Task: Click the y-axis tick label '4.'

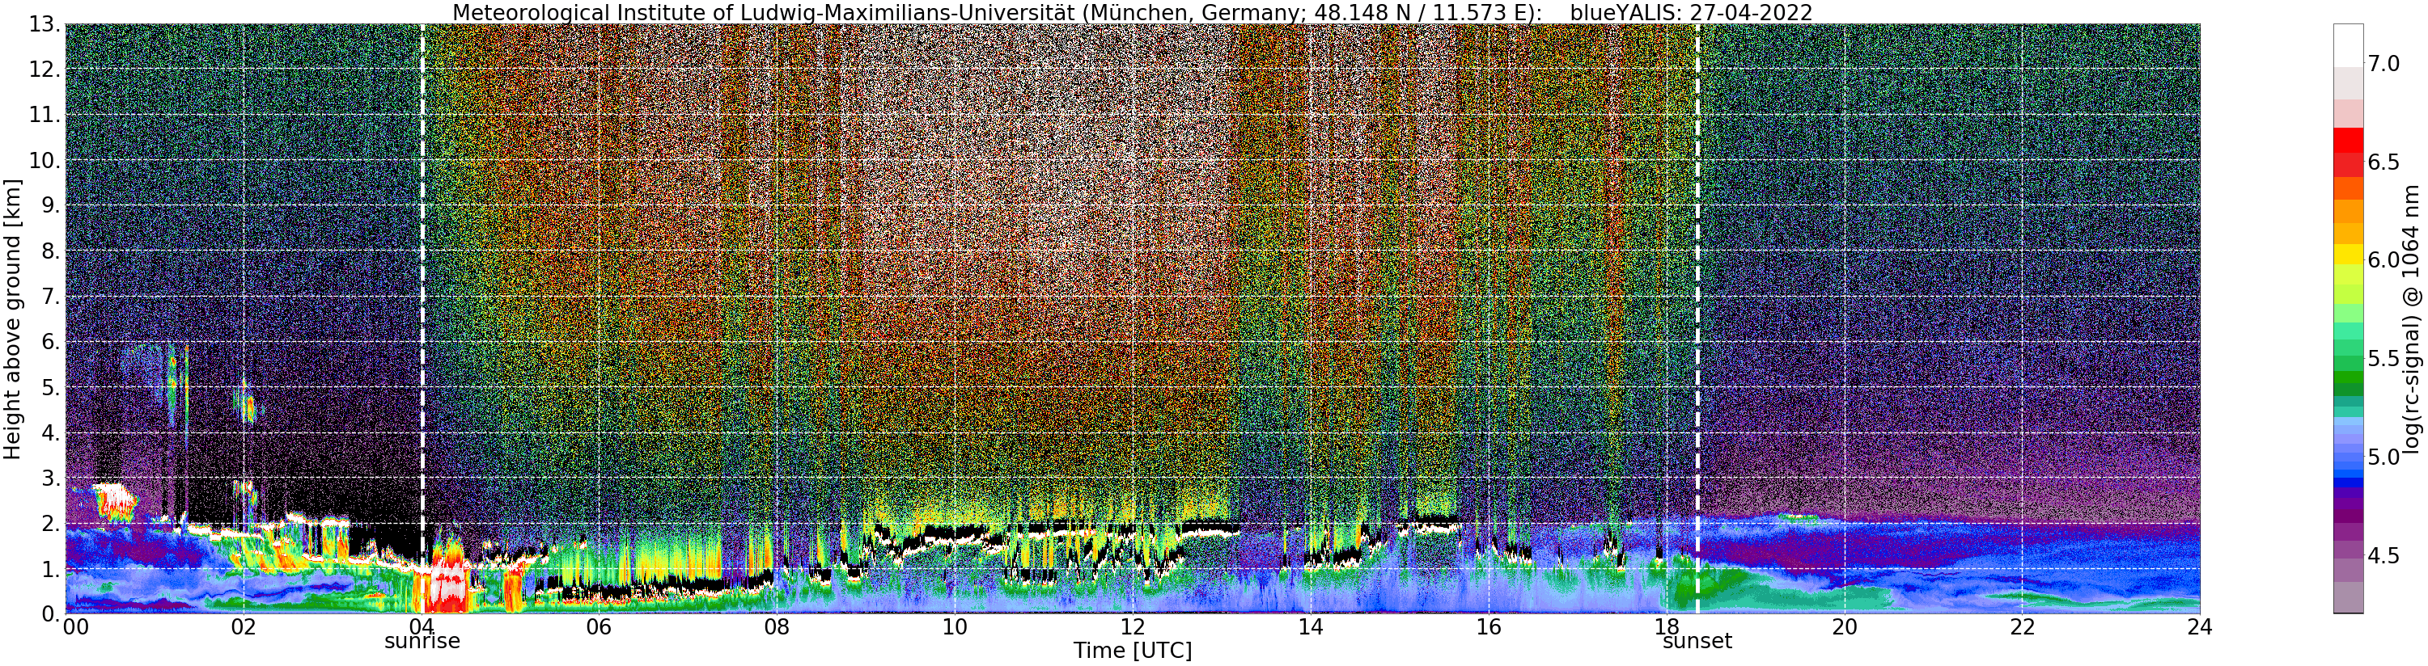Action: 51,432
